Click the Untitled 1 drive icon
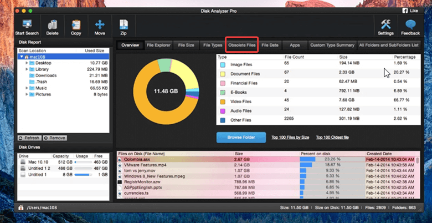 point(23,175)
